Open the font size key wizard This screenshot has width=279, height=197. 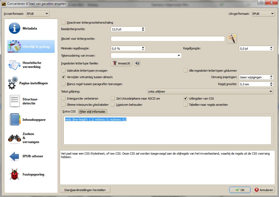[232, 39]
